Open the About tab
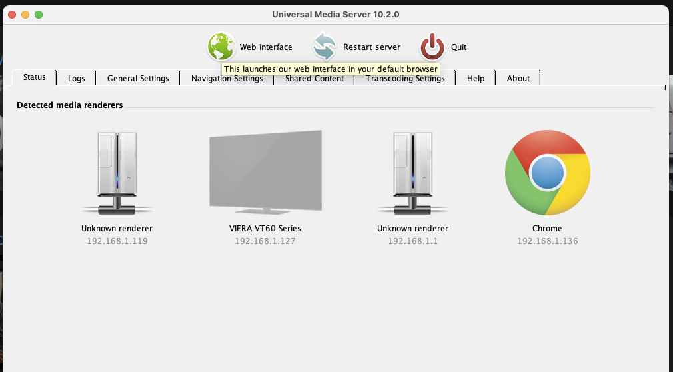 click(518, 79)
